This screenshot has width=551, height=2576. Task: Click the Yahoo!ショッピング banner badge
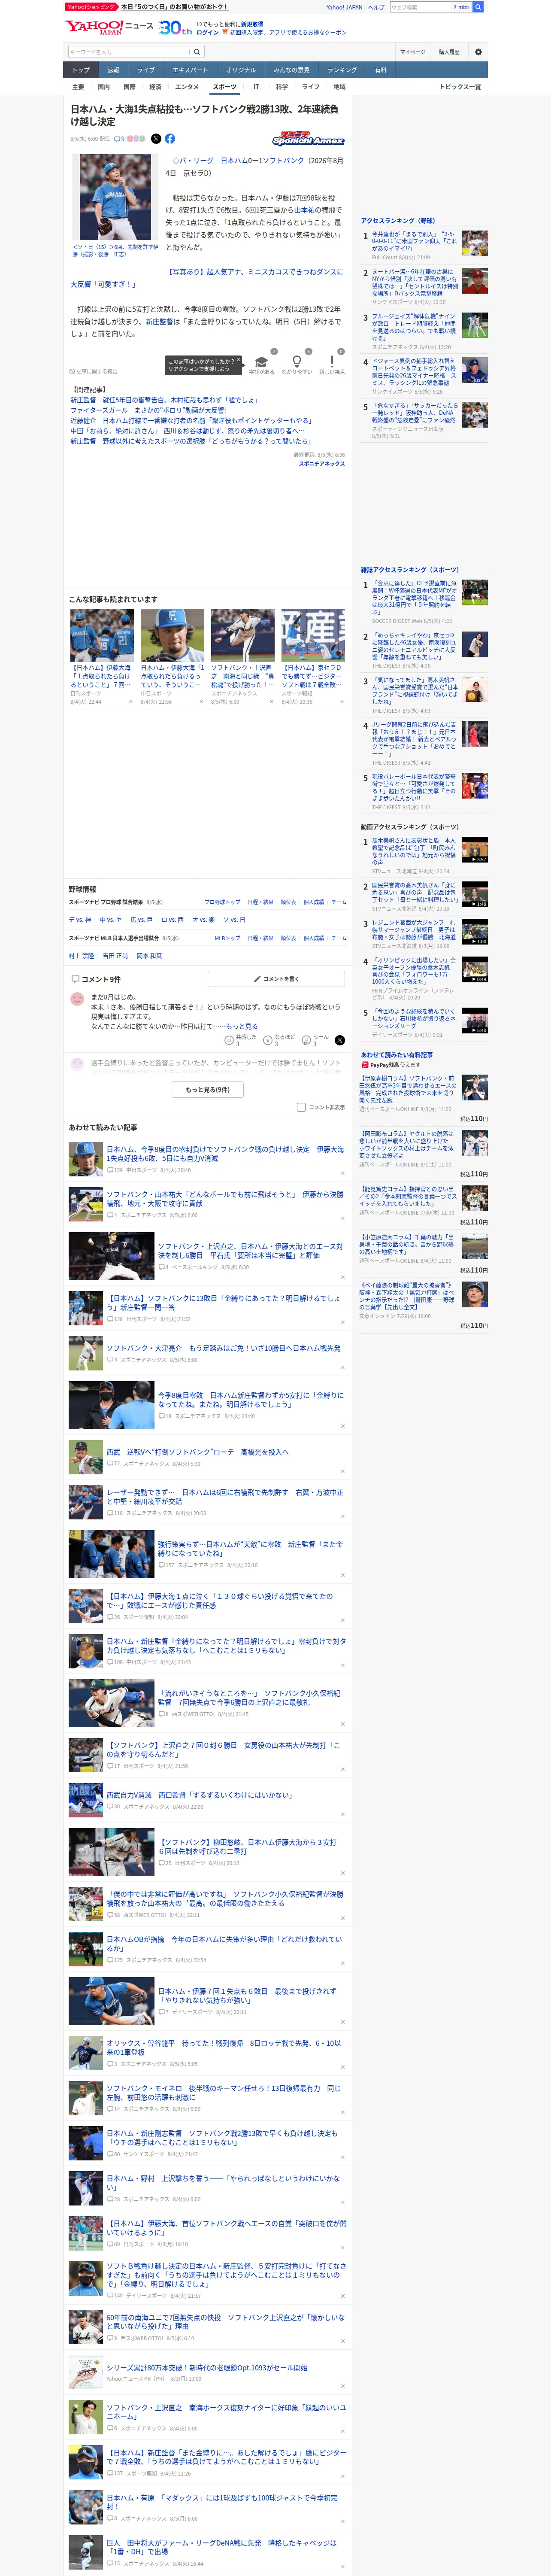coord(92,7)
